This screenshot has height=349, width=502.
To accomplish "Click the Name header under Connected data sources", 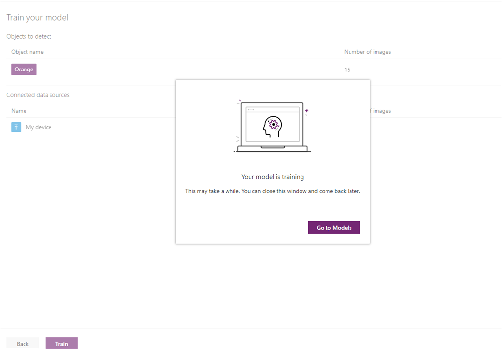I will pos(19,110).
